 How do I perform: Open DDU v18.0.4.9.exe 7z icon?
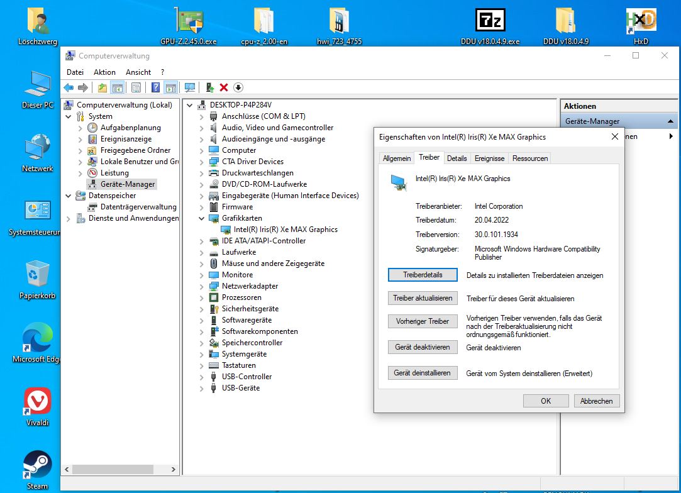pos(490,26)
